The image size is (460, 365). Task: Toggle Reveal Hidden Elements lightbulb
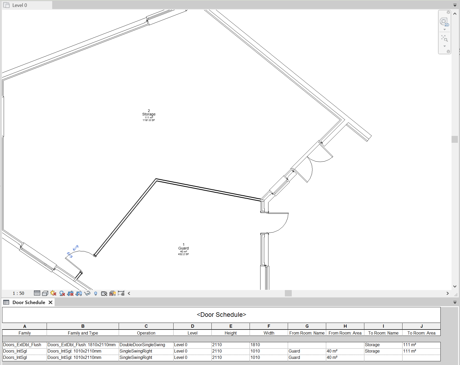click(x=96, y=293)
